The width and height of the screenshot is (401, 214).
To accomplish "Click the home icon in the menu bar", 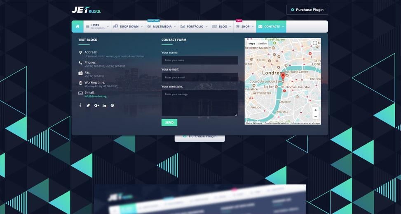I will [x=77, y=27].
